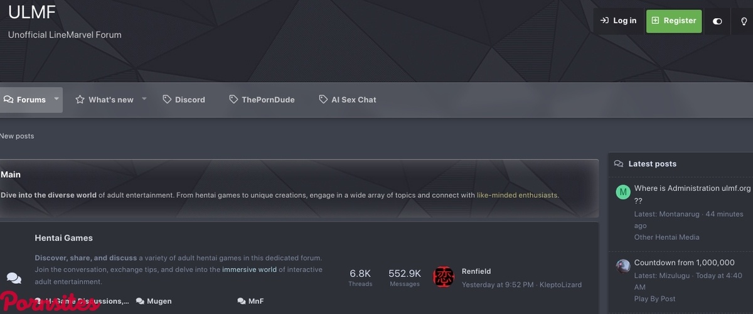
Task: Click the Register button
Action: [674, 21]
